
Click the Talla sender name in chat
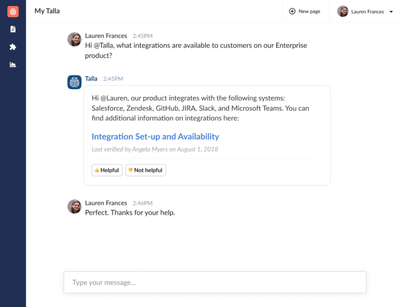tap(92, 78)
